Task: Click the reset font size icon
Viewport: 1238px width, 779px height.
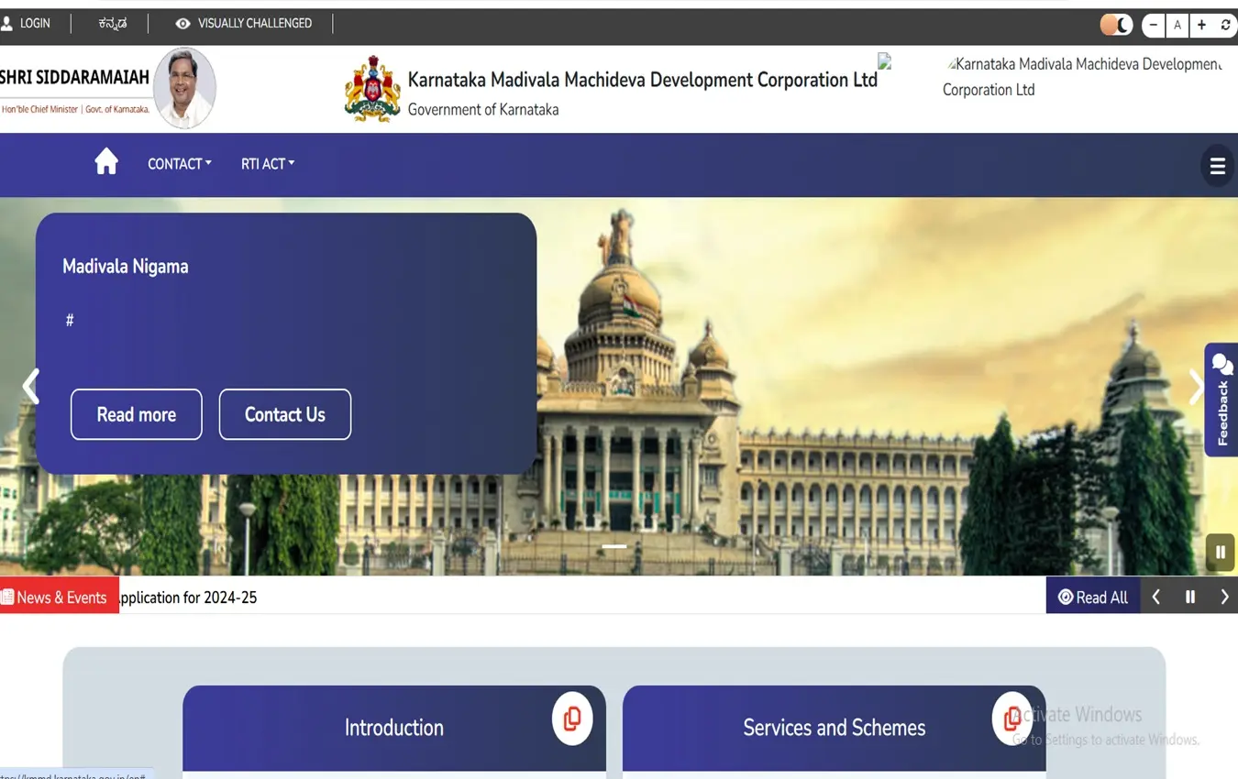Action: pos(1225,26)
